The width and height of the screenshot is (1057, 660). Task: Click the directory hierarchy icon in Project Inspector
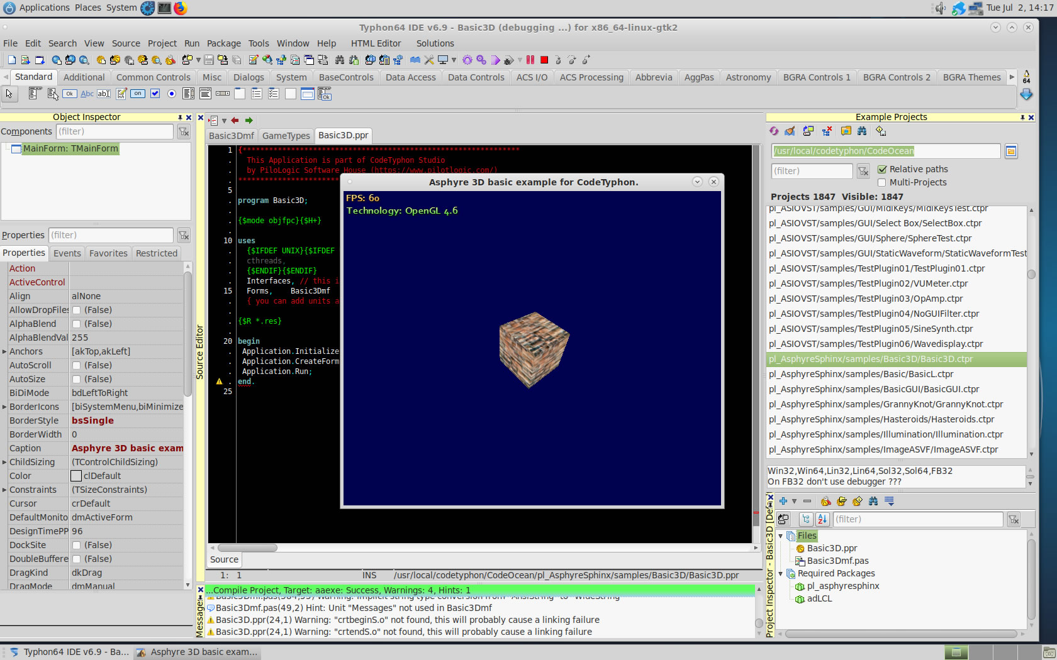tap(806, 519)
